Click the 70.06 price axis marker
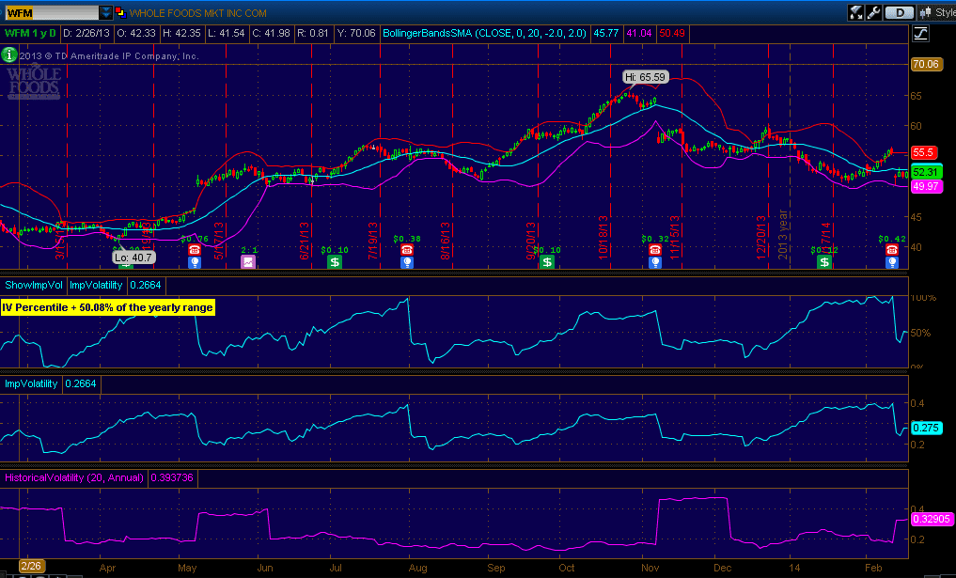This screenshot has height=578, width=956. pyautogui.click(x=926, y=64)
